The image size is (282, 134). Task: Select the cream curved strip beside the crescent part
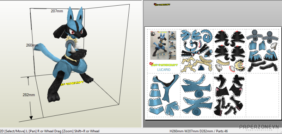223,62
